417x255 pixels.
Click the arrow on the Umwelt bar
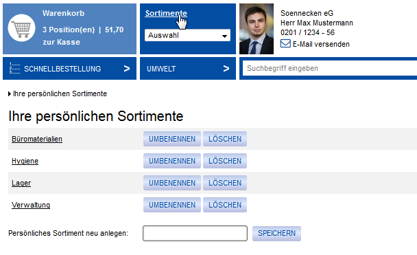226,69
